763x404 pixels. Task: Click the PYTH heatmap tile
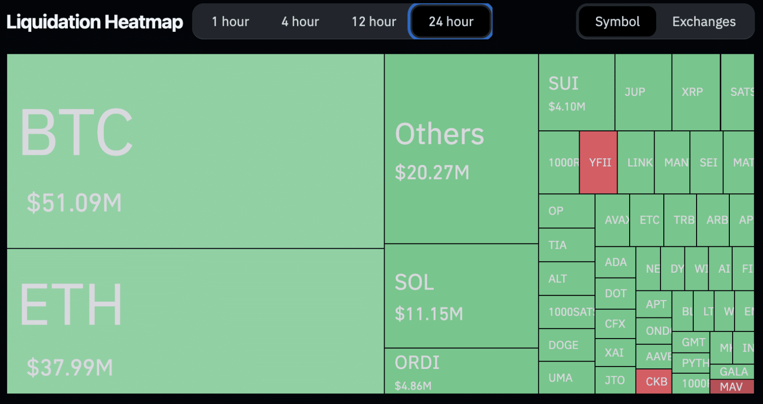691,363
